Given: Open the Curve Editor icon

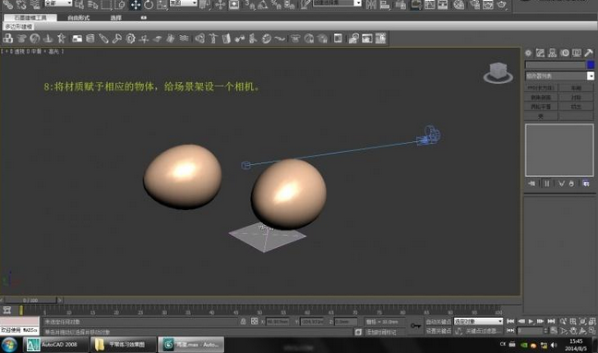Looking at the screenshot, I should [430, 5].
